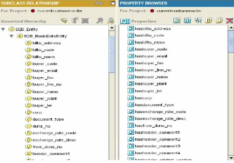The image size is (234, 163).
Task: Collapse the B2B_BasicDataEntity tree node
Action: pyautogui.click(x=11, y=36)
